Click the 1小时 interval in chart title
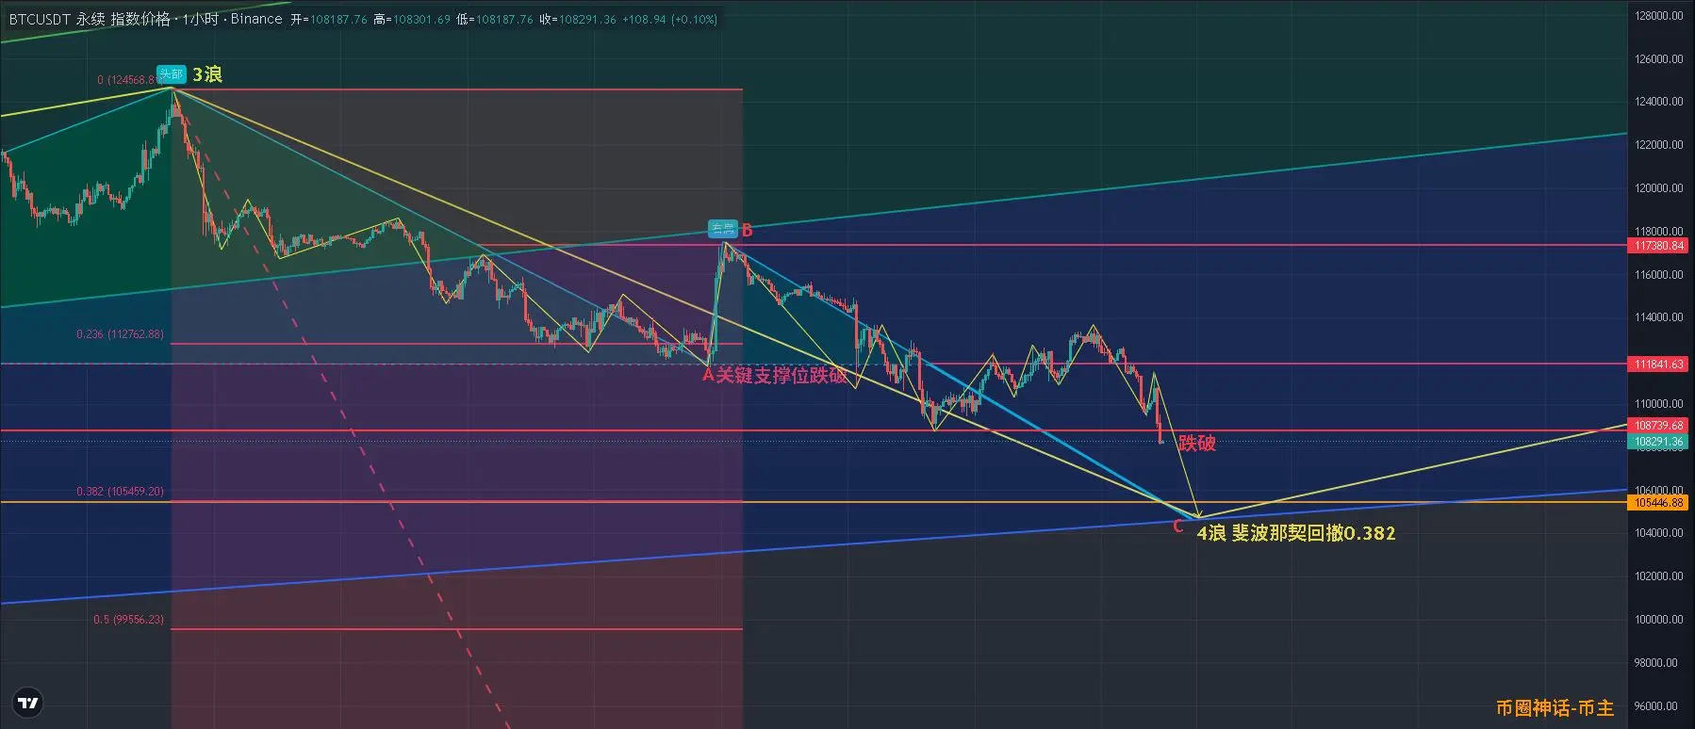Screen dimensions: 1695x729 point(199,19)
